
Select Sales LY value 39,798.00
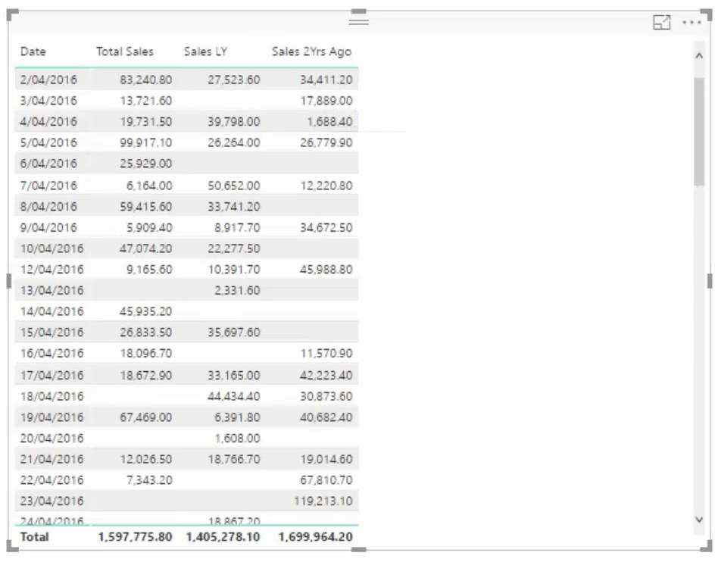(234, 122)
